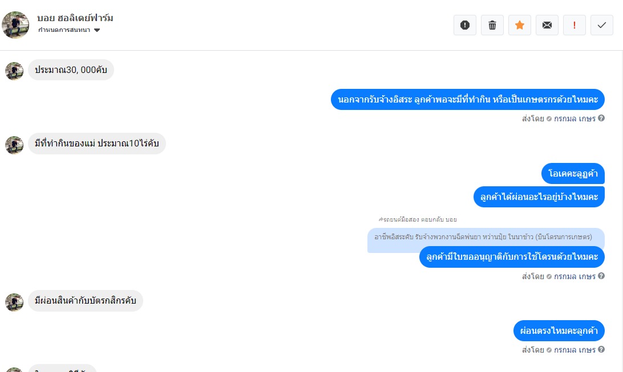Click avatar beside มีที่ทำกินของแม่ message

coord(14,145)
